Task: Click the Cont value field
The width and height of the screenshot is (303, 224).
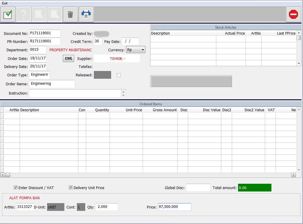Action: click(x=81, y=207)
